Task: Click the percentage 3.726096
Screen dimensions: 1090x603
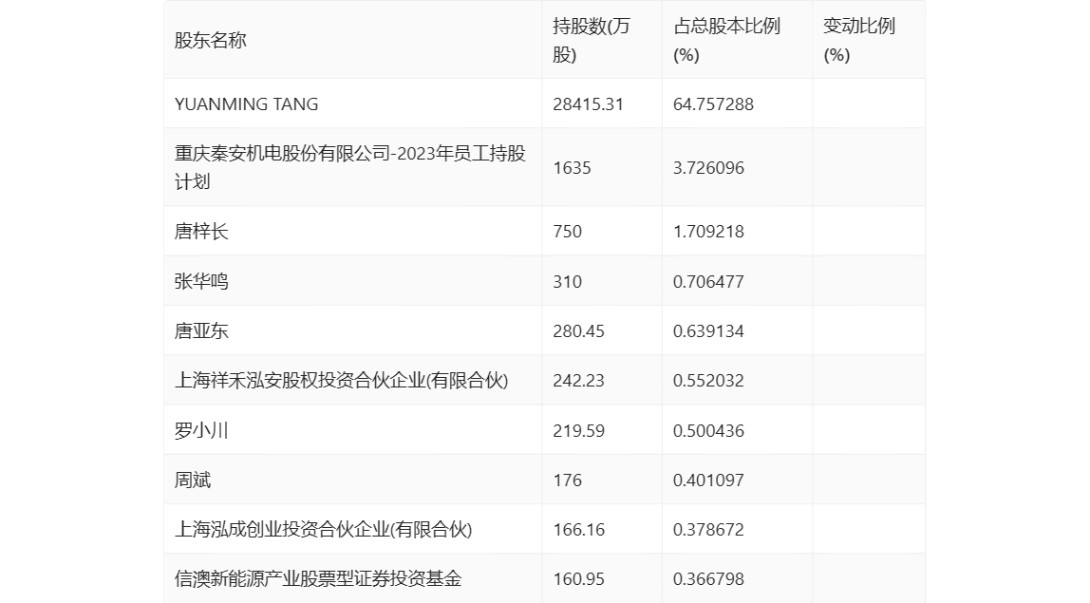Action: coord(708,168)
